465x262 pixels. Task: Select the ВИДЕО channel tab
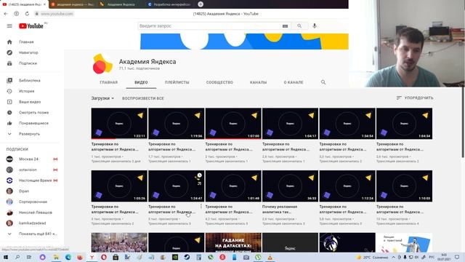(x=141, y=82)
